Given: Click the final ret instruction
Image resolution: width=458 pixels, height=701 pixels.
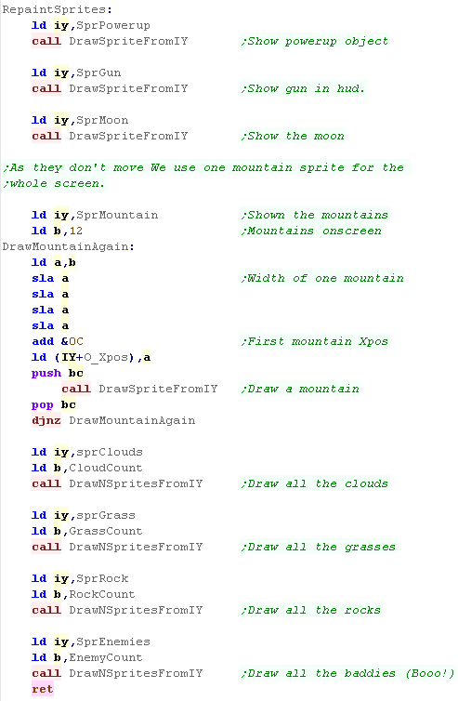Looking at the screenshot, I should [43, 689].
